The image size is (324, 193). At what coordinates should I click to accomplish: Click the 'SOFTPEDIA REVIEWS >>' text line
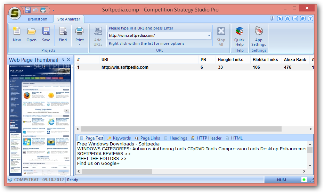pos(104,154)
